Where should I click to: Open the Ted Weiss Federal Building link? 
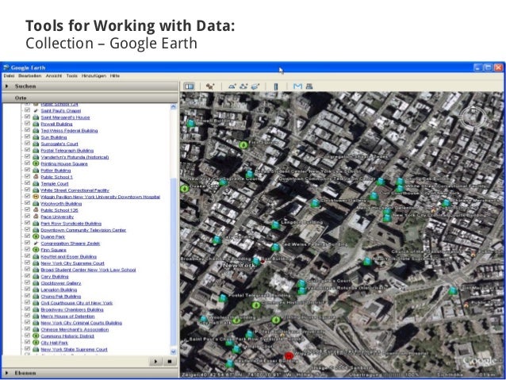tap(69, 131)
